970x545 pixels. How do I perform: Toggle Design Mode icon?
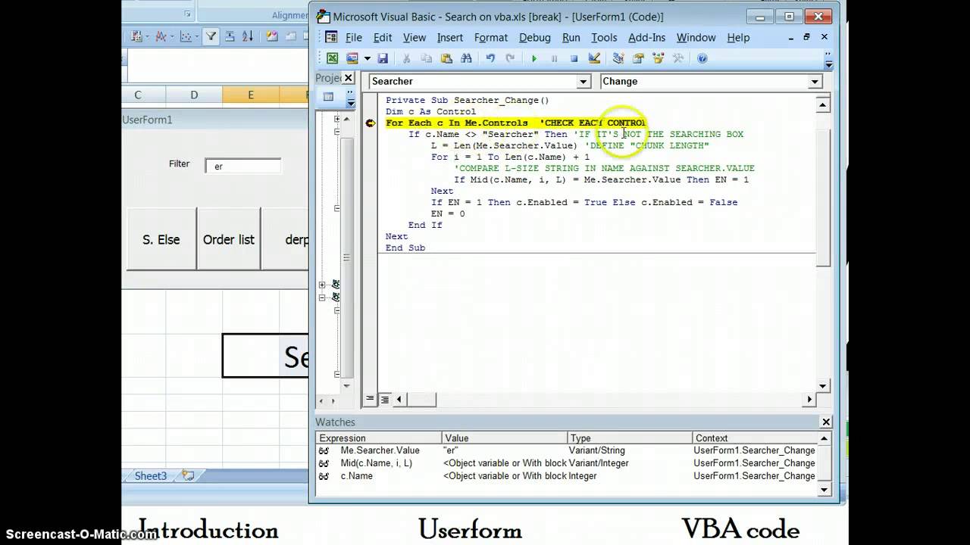(x=594, y=58)
